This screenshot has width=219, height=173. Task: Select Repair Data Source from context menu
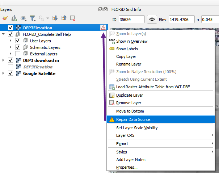click(135, 119)
